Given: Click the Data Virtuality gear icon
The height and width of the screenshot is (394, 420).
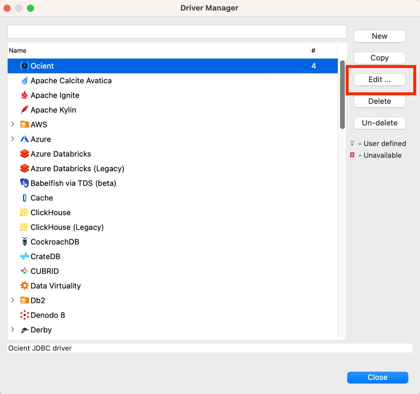Looking at the screenshot, I should pyautogui.click(x=24, y=286).
